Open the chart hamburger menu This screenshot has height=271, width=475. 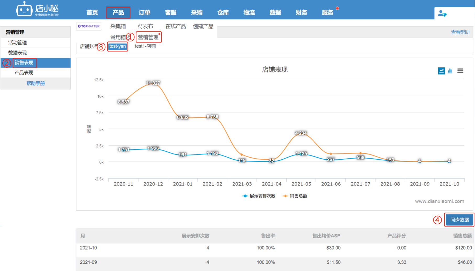pyautogui.click(x=460, y=71)
